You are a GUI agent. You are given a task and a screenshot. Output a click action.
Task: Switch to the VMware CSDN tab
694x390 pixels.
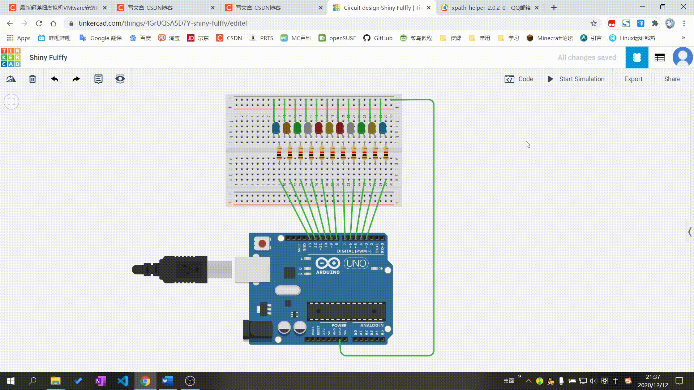(x=58, y=8)
